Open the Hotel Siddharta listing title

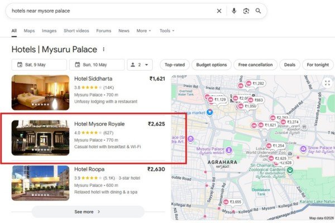[93, 79]
